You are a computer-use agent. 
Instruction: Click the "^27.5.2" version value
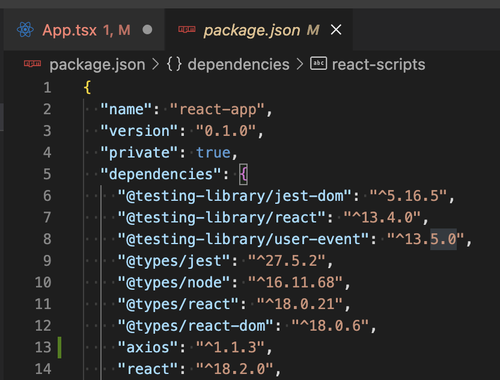[x=287, y=261]
